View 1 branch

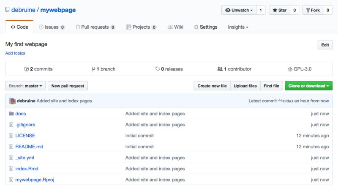[104, 69]
